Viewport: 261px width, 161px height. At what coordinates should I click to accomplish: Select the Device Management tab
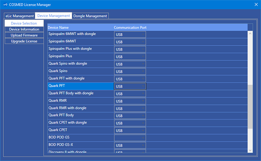(54, 16)
